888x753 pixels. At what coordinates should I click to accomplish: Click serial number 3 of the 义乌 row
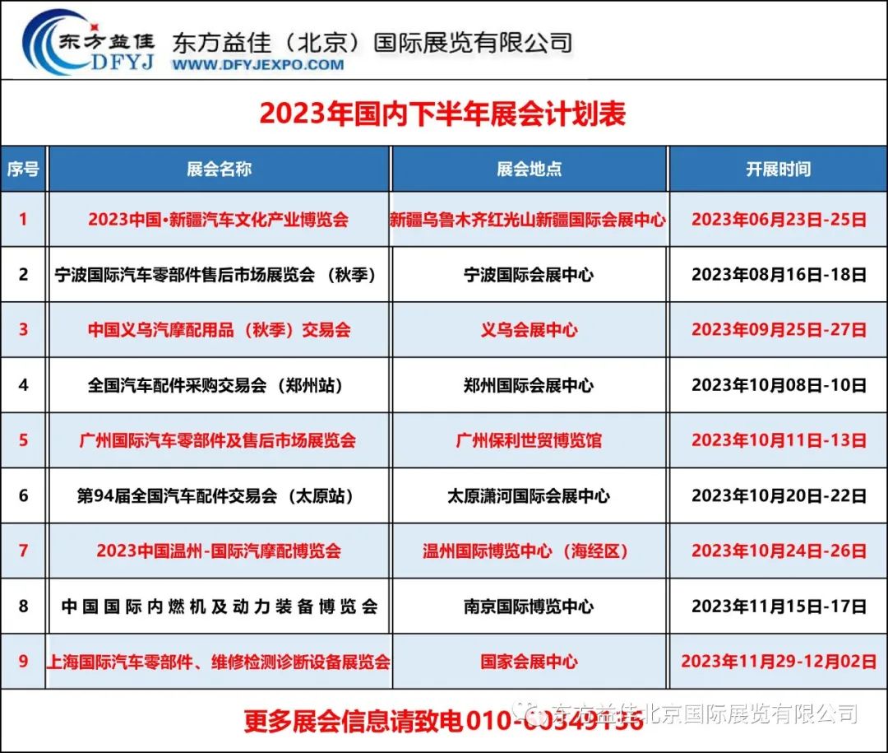[x=23, y=329]
